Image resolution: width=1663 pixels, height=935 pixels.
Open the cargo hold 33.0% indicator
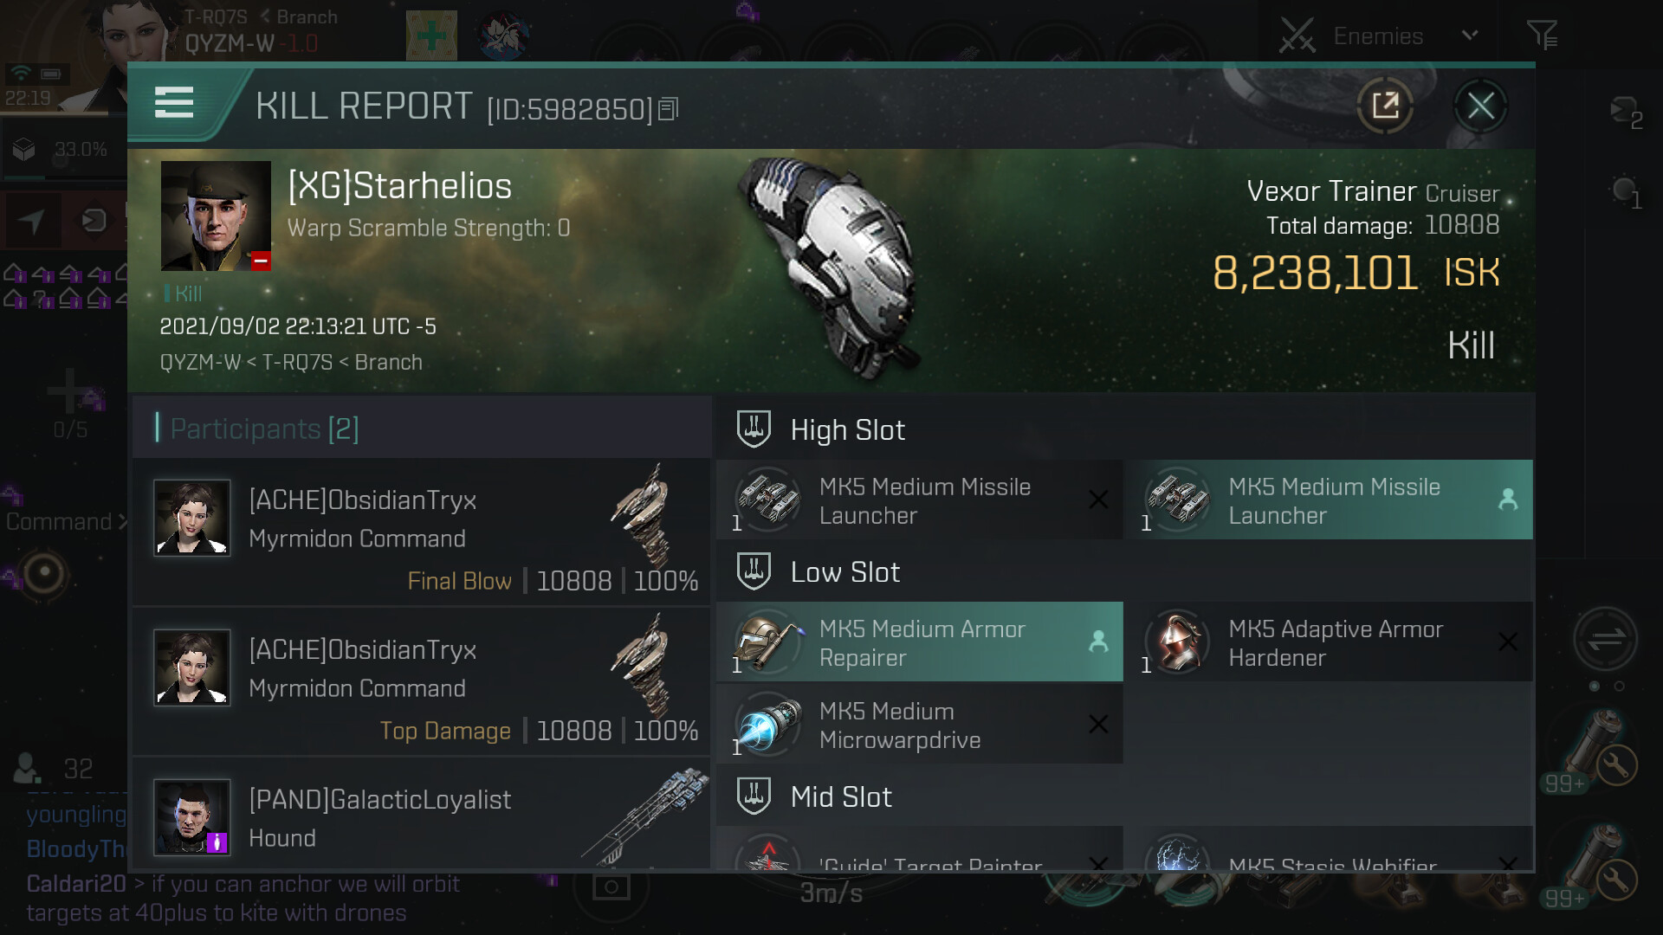coord(61,150)
